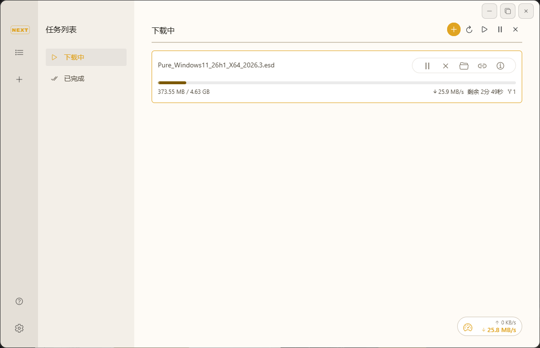Pause all tasks from top toolbar
This screenshot has width=540, height=348.
tap(500, 29)
